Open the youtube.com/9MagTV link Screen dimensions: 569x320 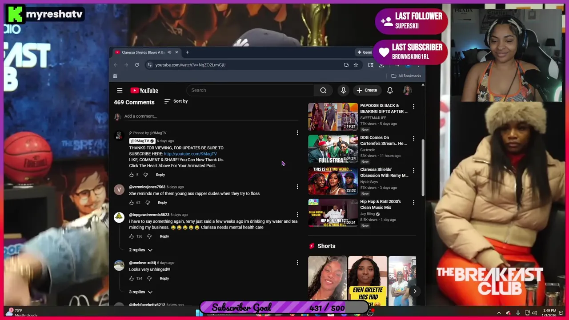click(190, 154)
